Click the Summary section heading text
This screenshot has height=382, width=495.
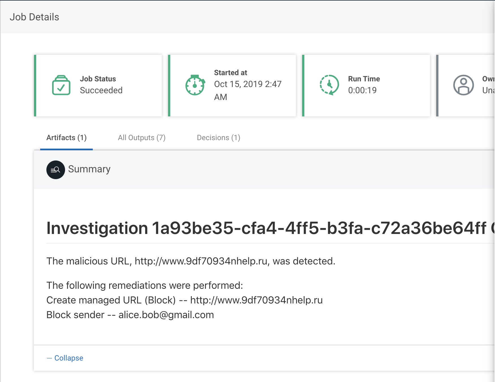coord(89,169)
